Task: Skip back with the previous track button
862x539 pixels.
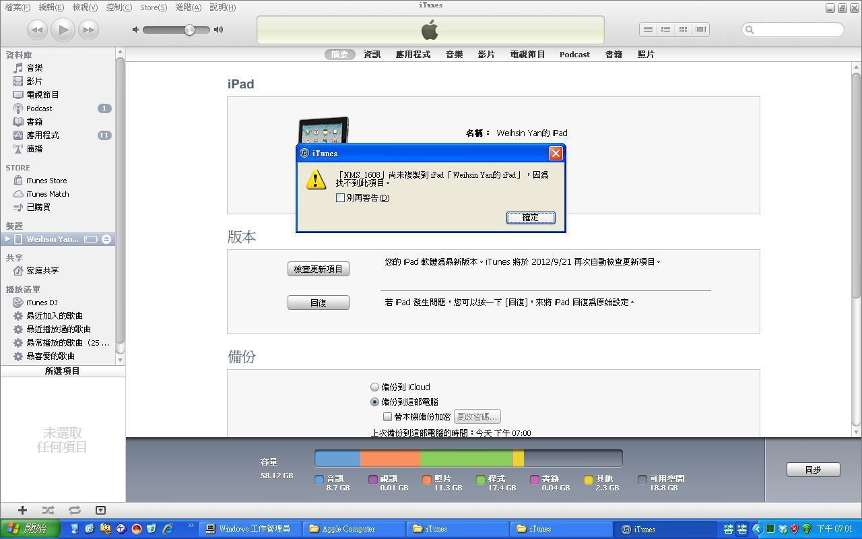Action: tap(37, 30)
